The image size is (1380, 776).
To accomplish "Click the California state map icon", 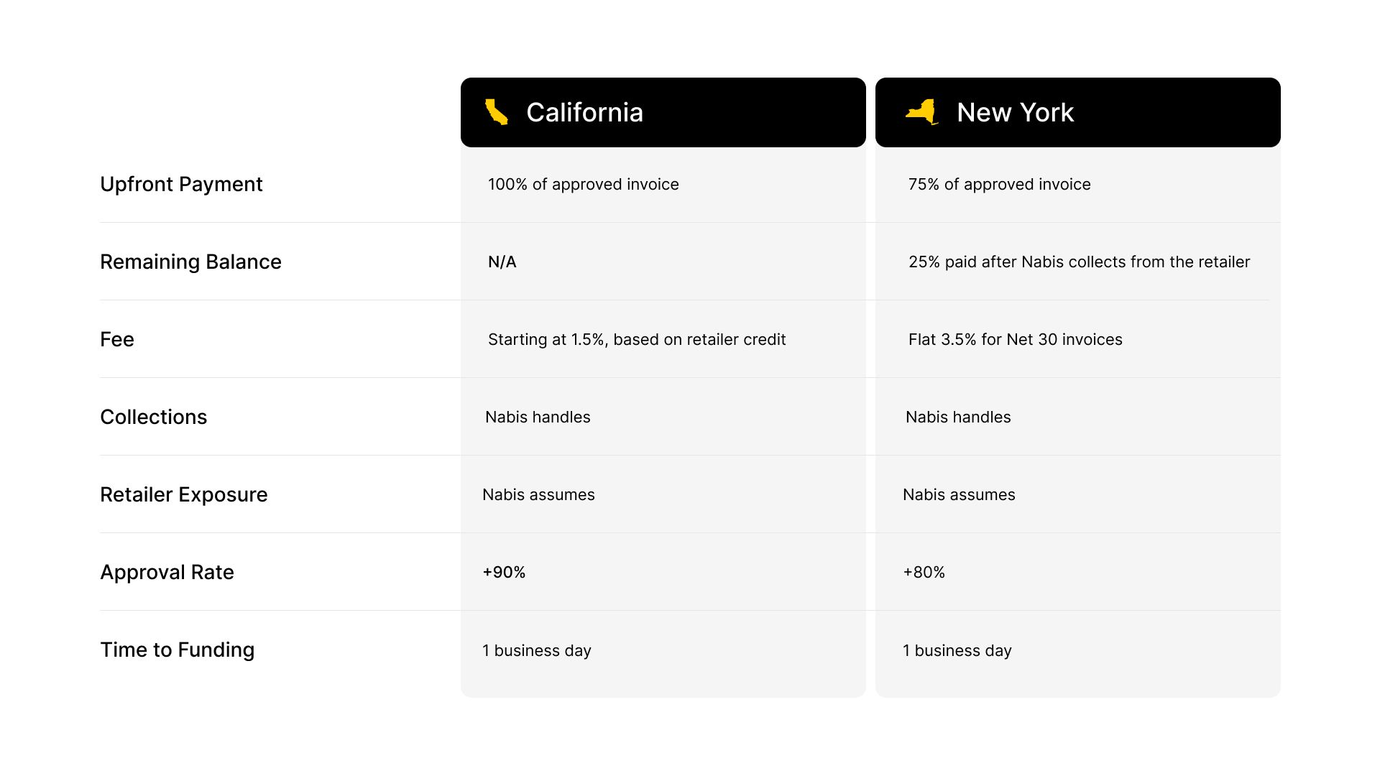I will (x=496, y=112).
